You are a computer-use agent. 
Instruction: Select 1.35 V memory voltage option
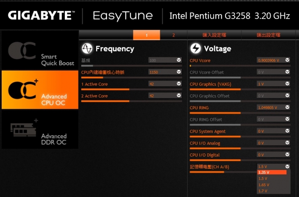(272, 172)
